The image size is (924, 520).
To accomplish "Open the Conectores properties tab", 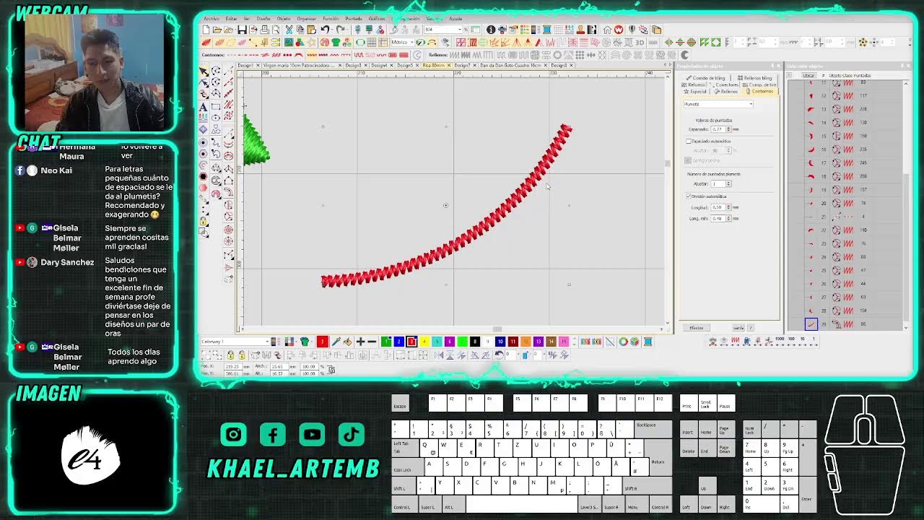I will click(724, 84).
